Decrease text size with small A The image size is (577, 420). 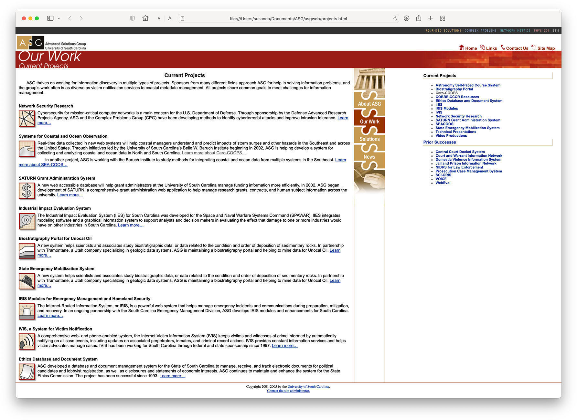tap(159, 19)
